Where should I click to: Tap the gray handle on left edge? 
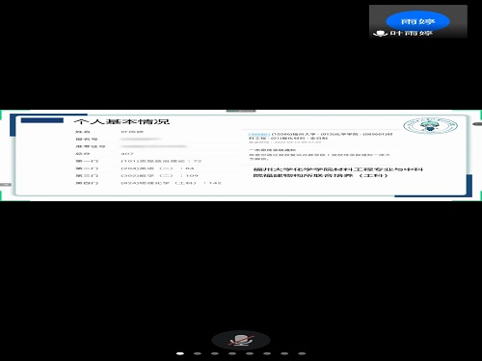[x=5, y=185]
